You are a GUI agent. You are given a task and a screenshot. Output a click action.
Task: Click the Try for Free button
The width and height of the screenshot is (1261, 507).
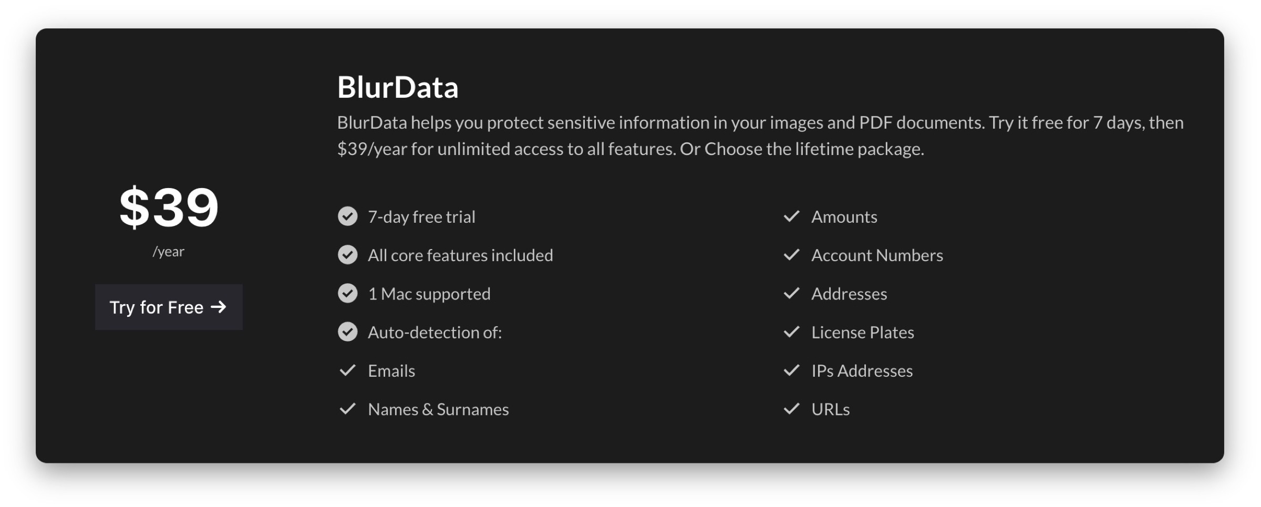pyautogui.click(x=168, y=307)
